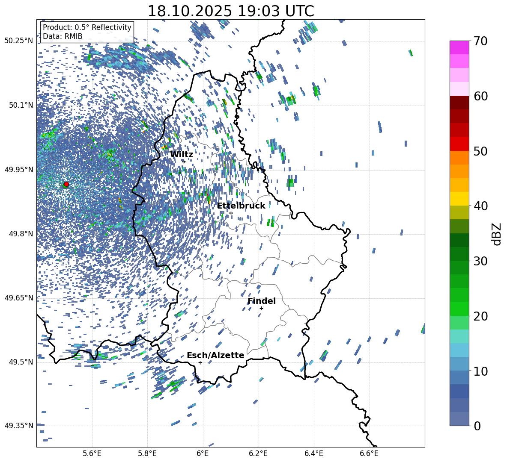This screenshot has height=462, width=507.
Task: Click the title "18.10.2025 19:03 UTC"
Action: click(x=231, y=11)
